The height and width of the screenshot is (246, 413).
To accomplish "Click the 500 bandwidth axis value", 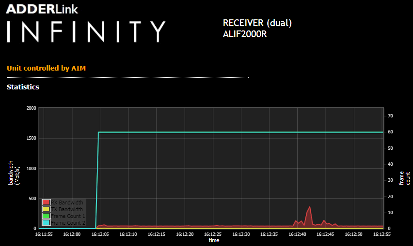I will click(x=32, y=199).
